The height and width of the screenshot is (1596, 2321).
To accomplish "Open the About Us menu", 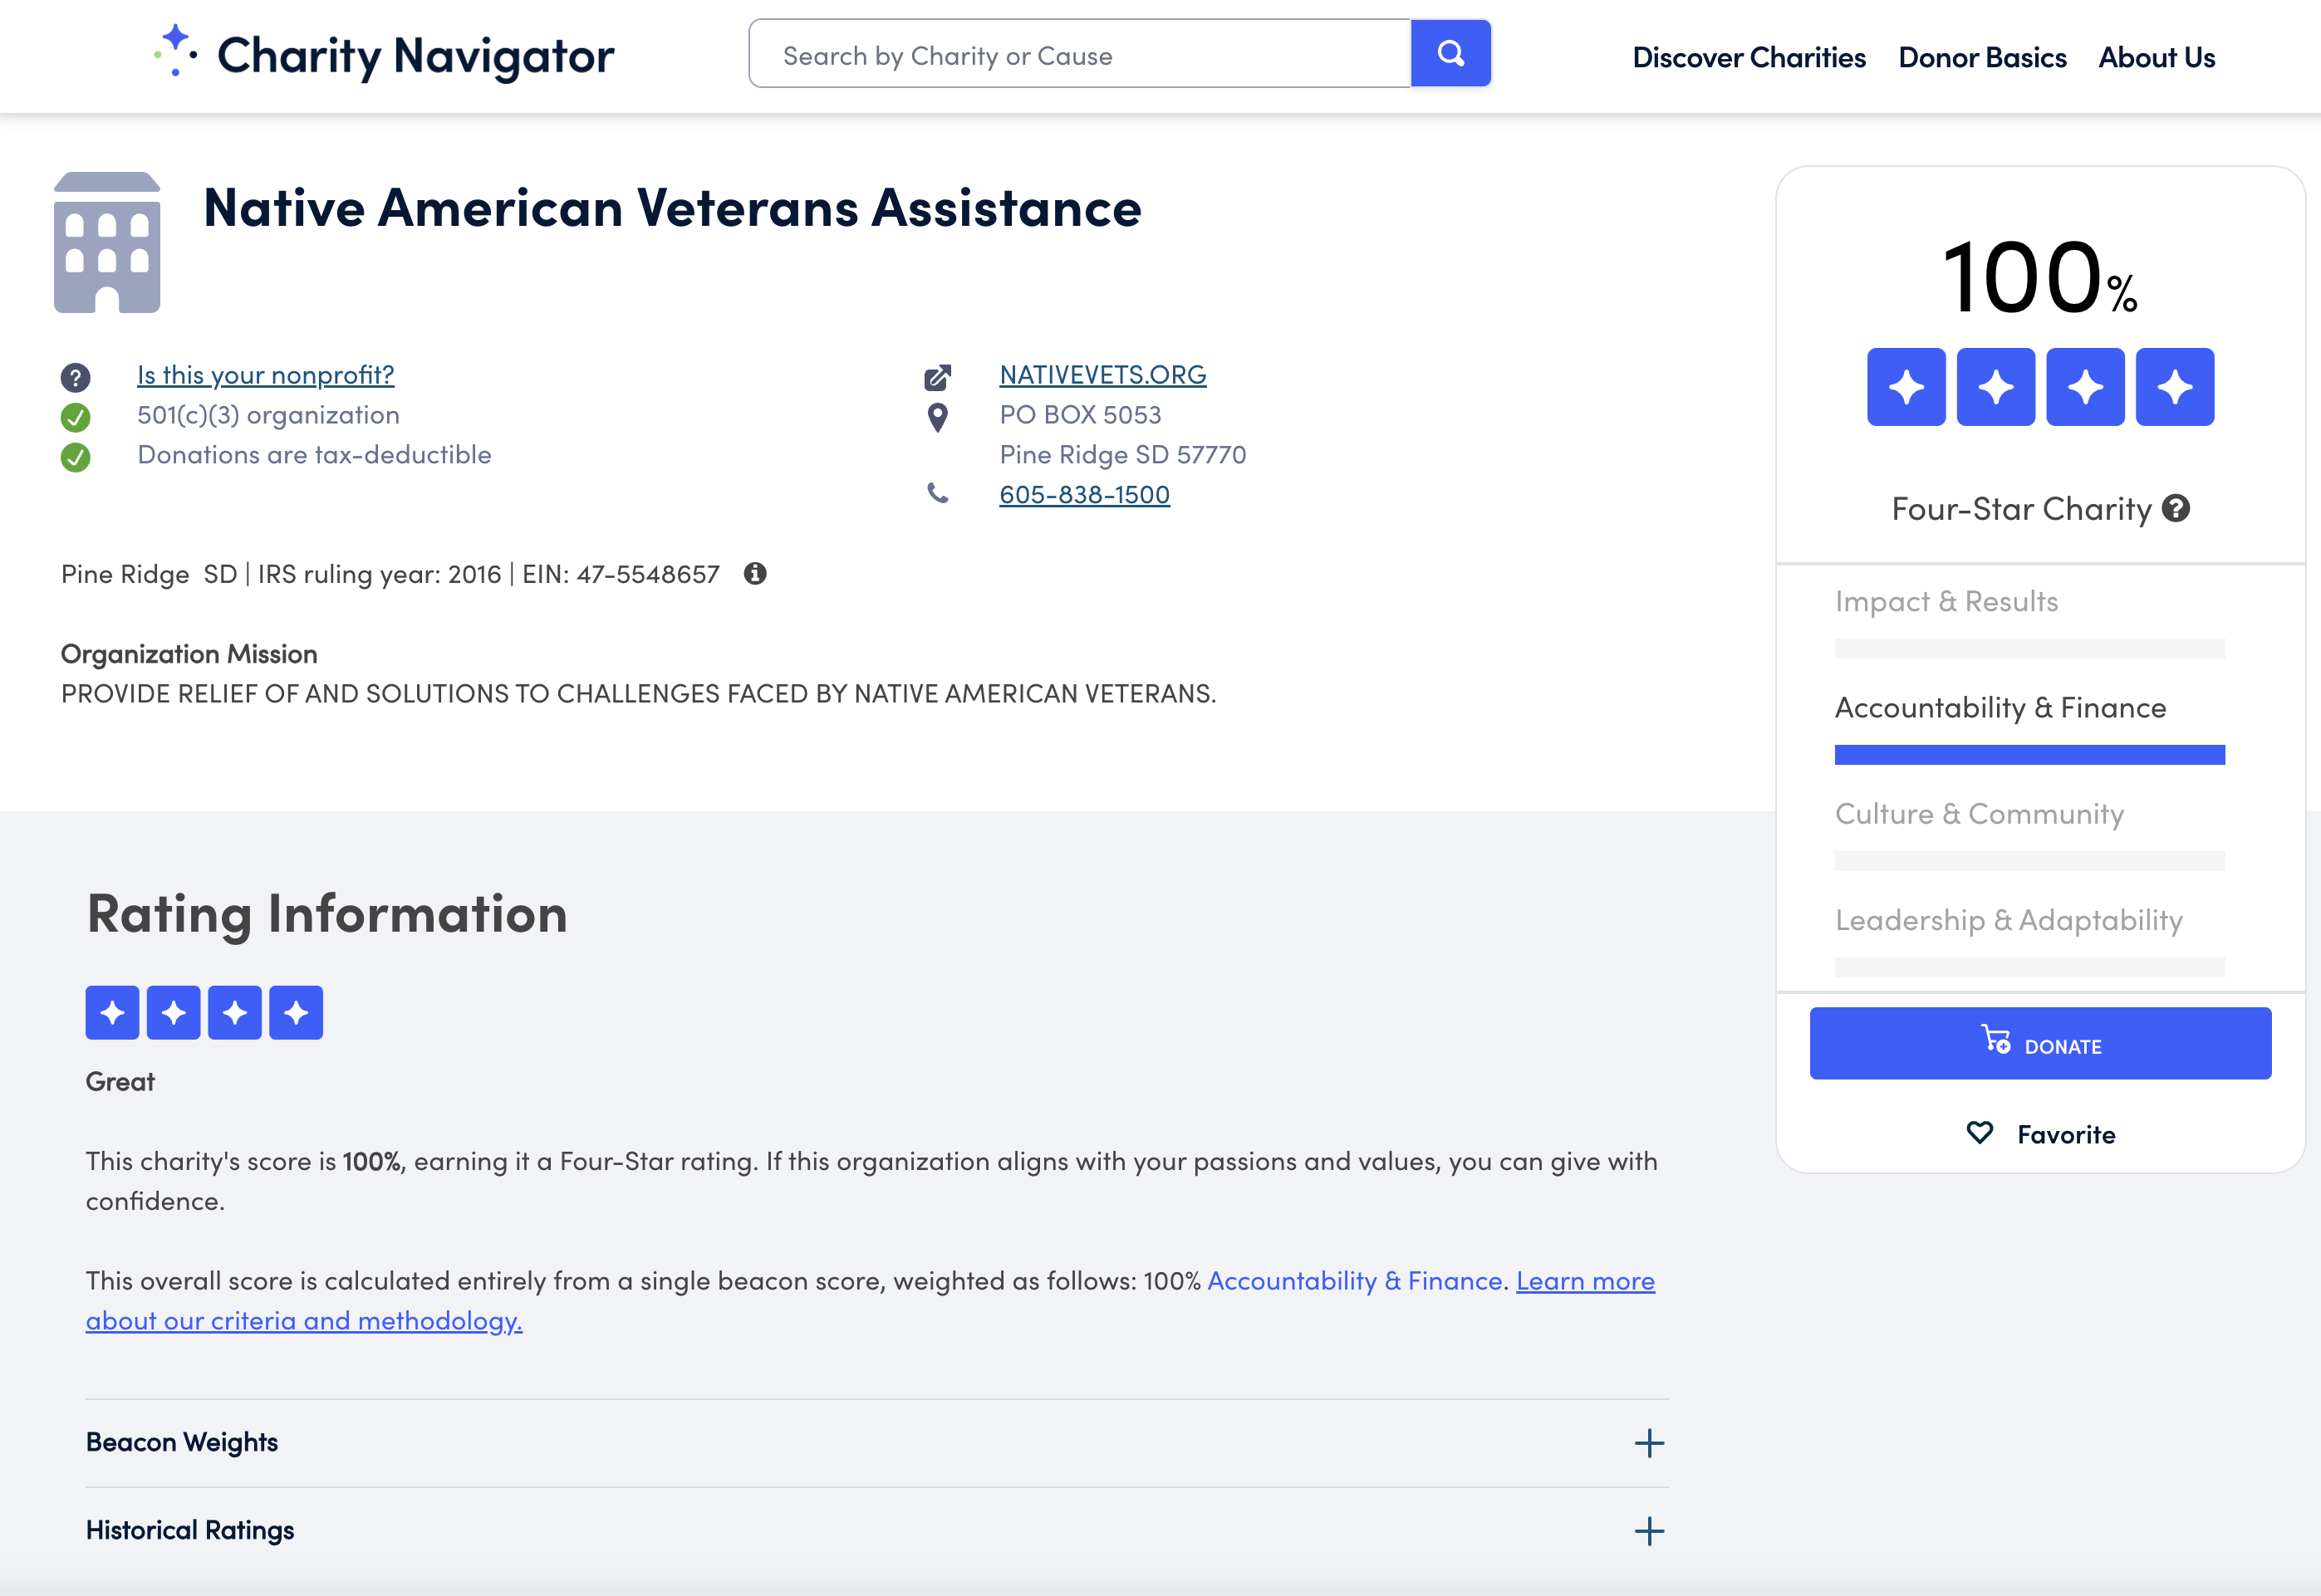I will (x=2157, y=57).
